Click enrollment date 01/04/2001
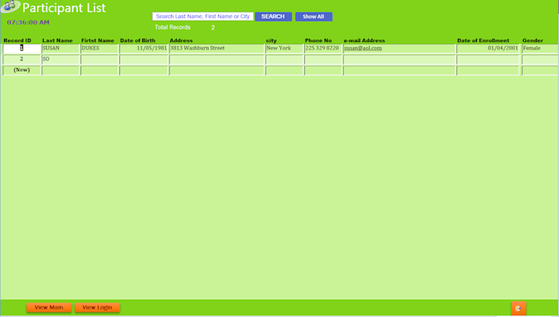This screenshot has height=317, width=559. click(x=487, y=49)
